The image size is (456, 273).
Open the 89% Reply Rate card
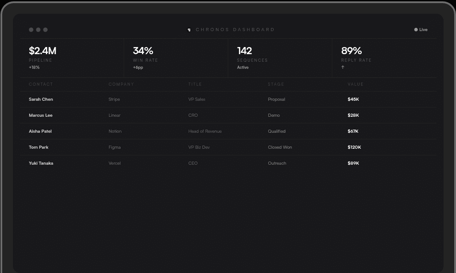coord(384,58)
